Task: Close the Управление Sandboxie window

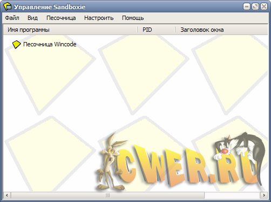Action: (264, 7)
